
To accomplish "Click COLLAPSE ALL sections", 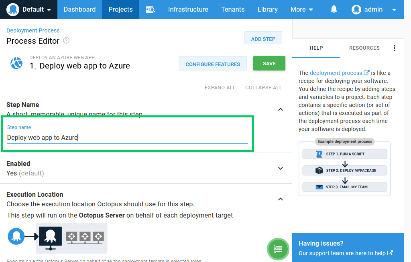I will [x=263, y=88].
